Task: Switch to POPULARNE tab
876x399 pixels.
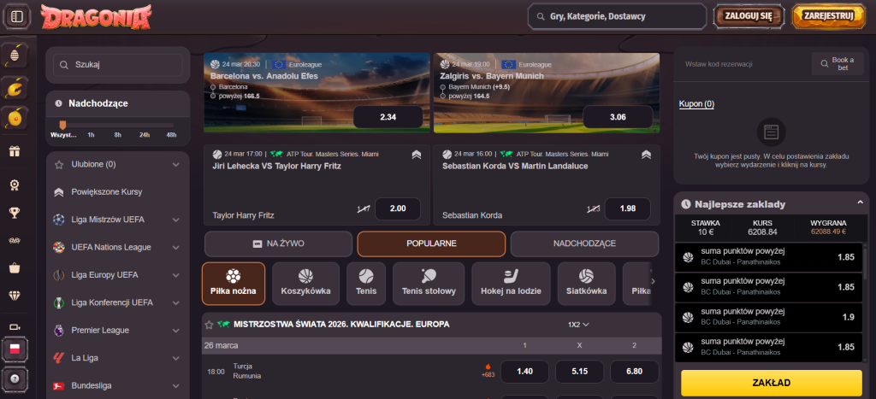Action: point(431,244)
